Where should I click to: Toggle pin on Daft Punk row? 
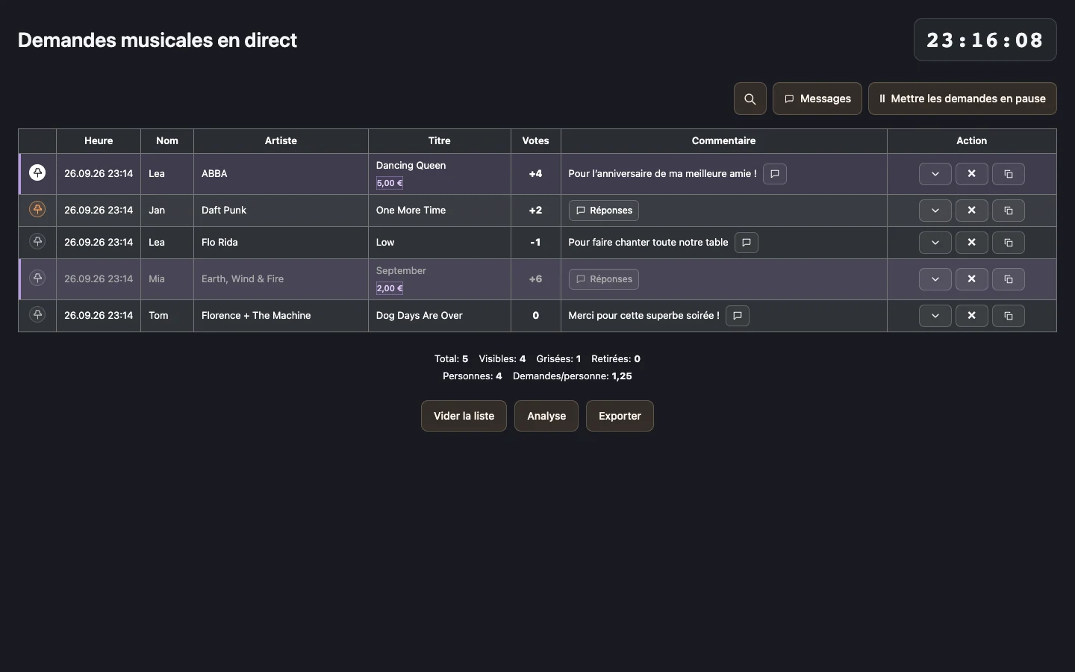point(37,209)
